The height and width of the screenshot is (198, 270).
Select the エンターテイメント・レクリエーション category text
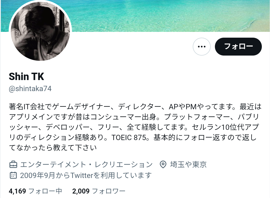pos(86,165)
